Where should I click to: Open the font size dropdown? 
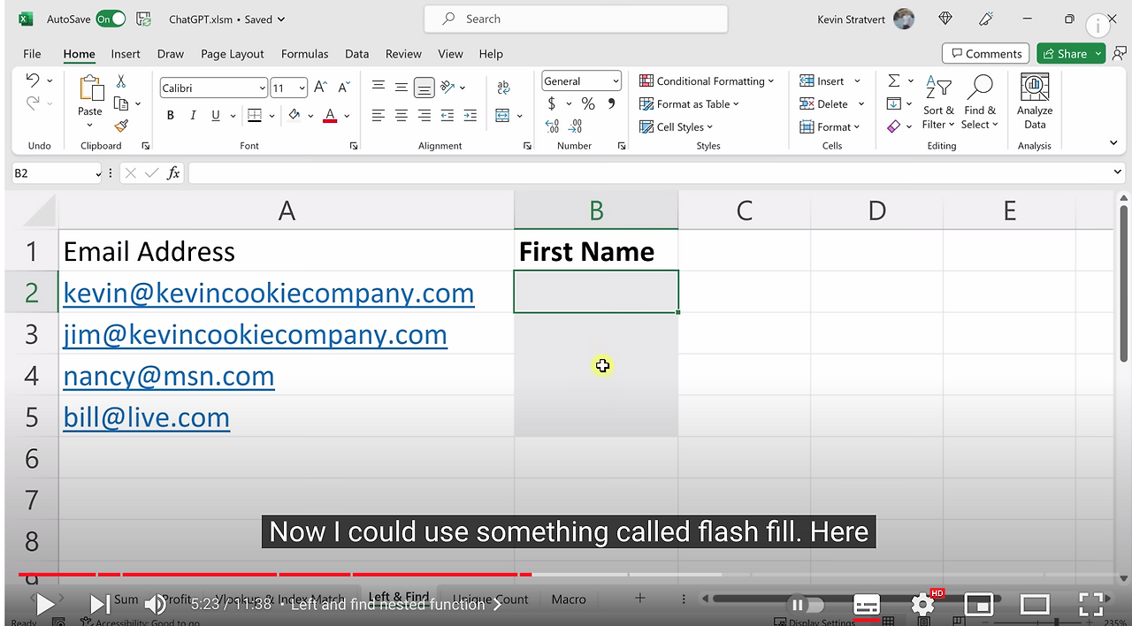[302, 88]
